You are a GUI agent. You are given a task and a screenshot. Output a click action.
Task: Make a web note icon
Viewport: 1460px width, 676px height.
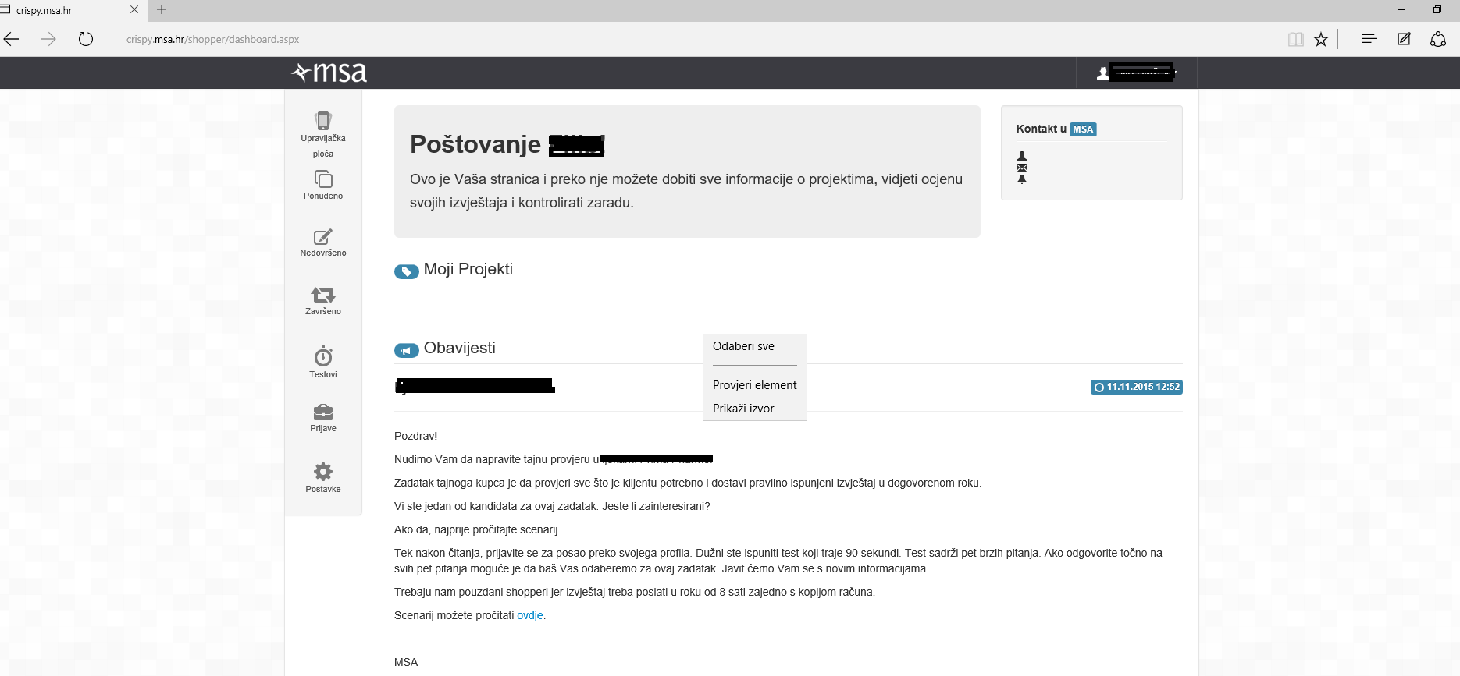click(1404, 38)
